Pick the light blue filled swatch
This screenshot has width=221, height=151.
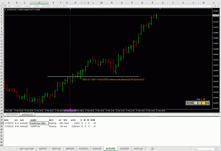pyautogui.click(x=196, y=103)
